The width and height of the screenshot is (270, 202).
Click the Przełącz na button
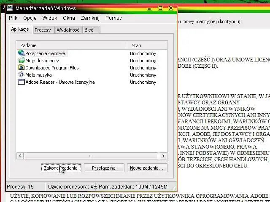(104, 168)
